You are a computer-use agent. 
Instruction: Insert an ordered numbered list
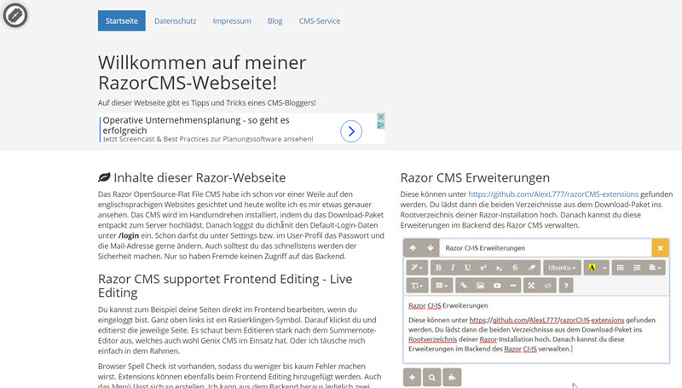[637, 268]
